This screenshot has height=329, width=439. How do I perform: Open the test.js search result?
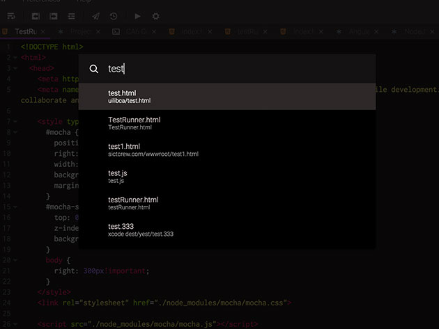[x=227, y=177]
